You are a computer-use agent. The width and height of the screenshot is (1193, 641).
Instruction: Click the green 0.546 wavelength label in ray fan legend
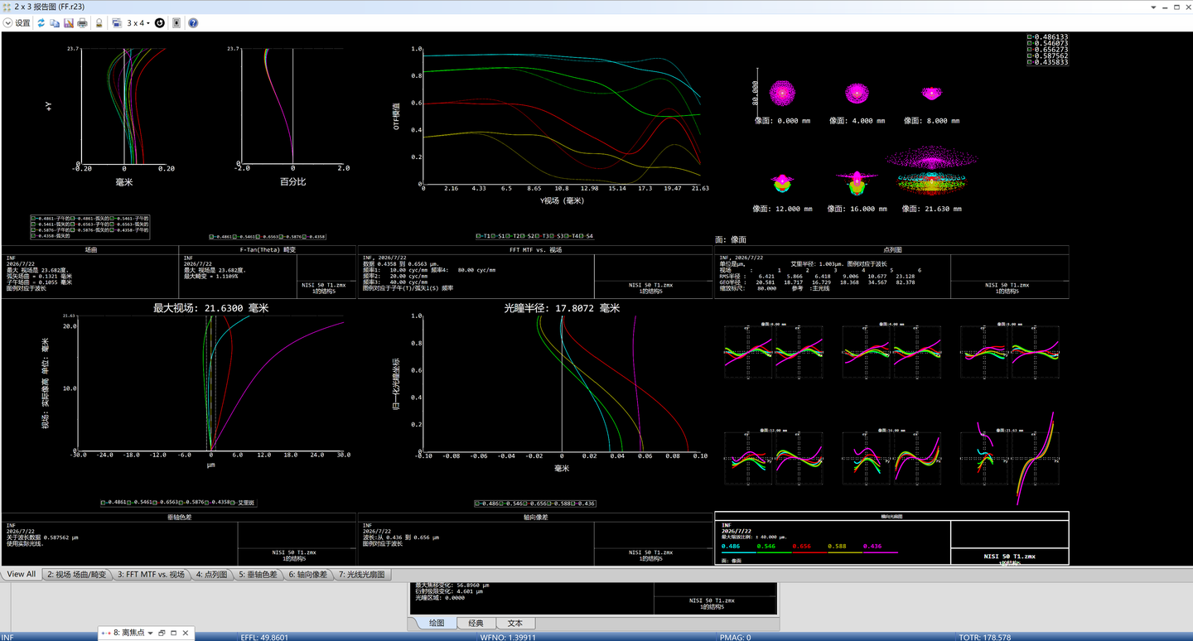(x=766, y=546)
